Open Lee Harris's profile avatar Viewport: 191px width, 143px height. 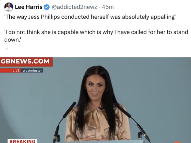click(9, 7)
